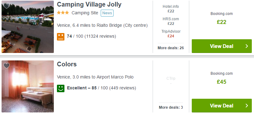Click the chevron arrow on Colors View Deal

(x=247, y=106)
